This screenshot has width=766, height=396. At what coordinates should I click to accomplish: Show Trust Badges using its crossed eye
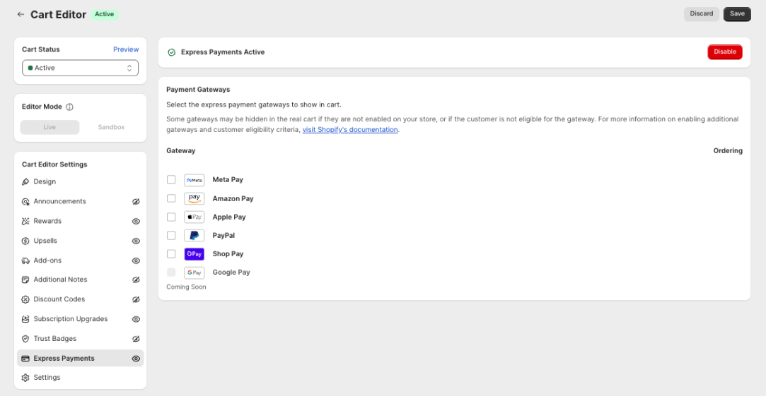[137, 338]
